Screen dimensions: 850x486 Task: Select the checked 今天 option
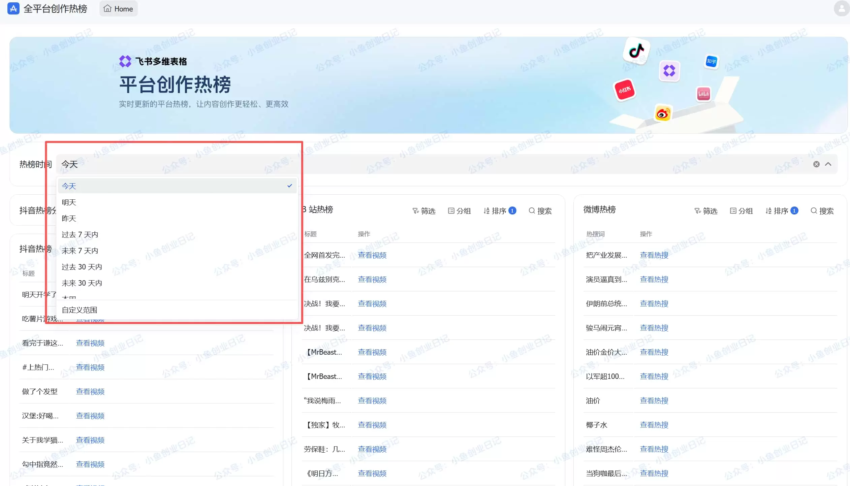(x=69, y=186)
